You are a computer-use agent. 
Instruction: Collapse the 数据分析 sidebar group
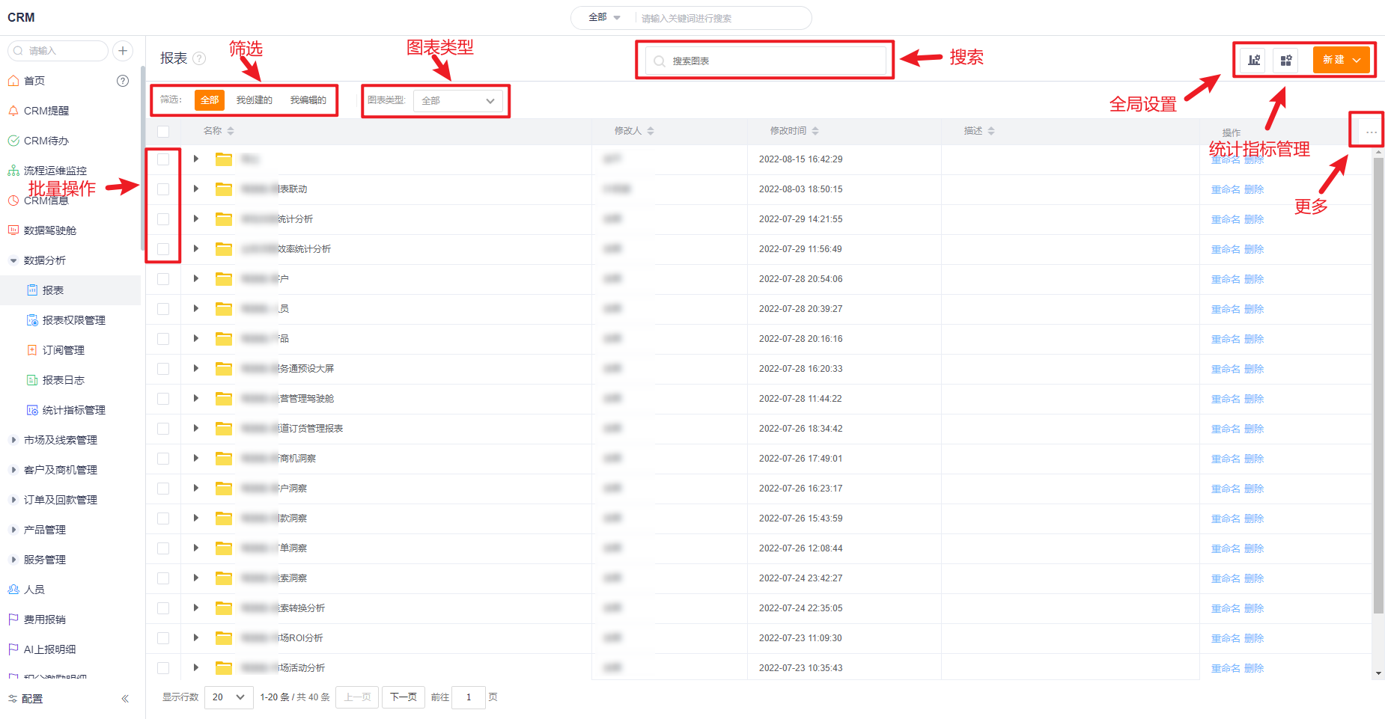point(13,260)
